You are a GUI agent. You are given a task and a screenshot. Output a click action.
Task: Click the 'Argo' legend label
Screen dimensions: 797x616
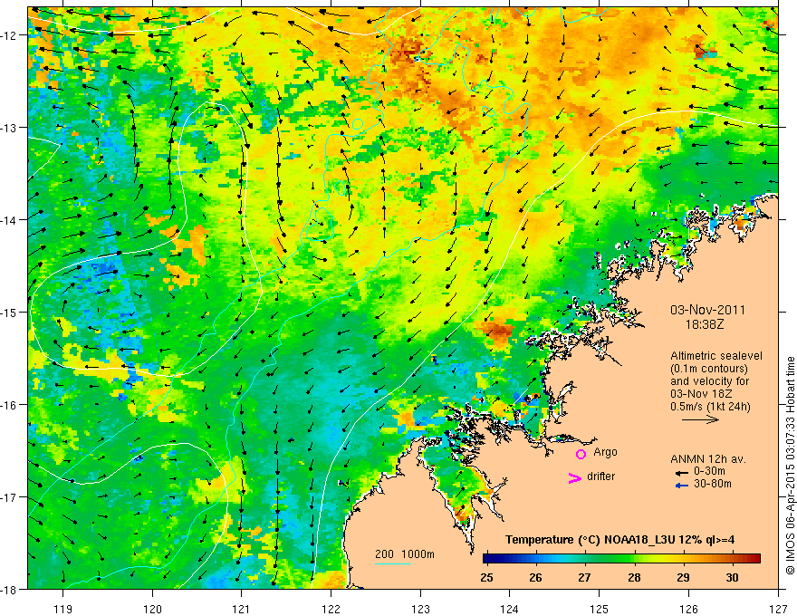[x=605, y=452]
